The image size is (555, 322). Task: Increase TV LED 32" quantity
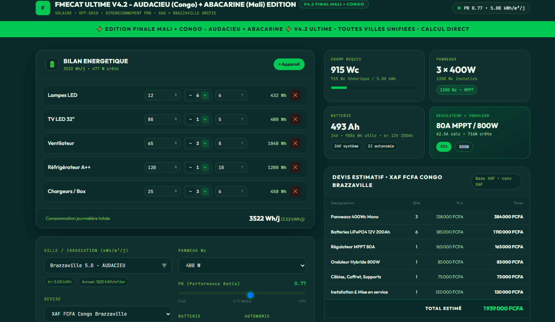click(x=205, y=119)
